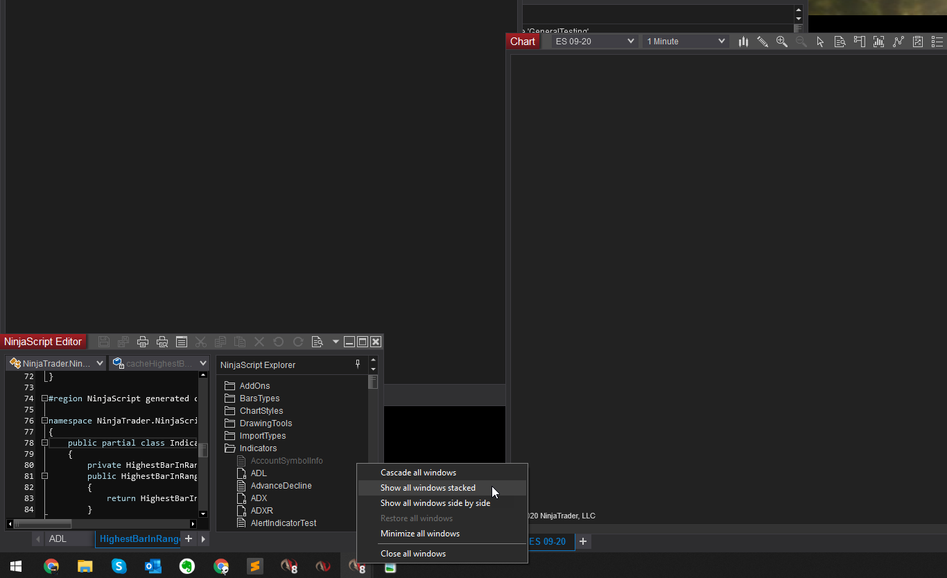Screen dimensions: 947x578
Task: Open Print Preview in NinjaScript Editor
Action: 162,342
